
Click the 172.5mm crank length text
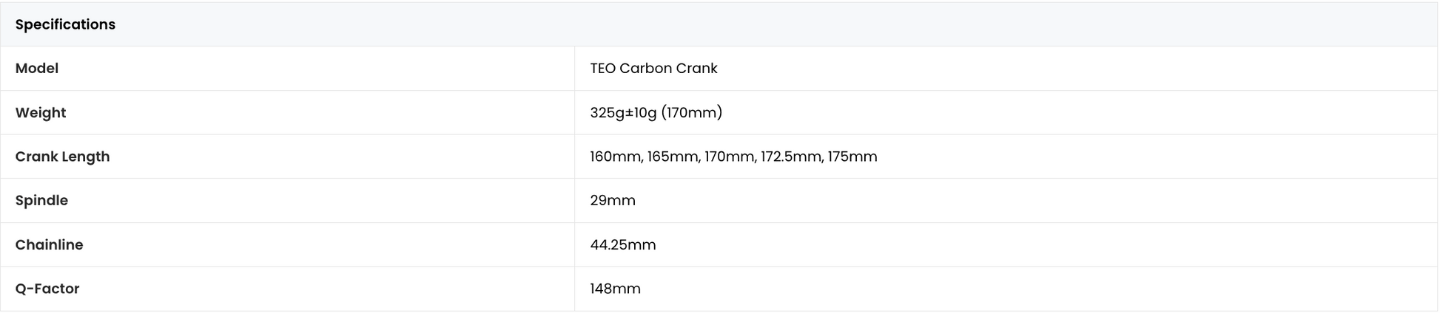coord(792,157)
